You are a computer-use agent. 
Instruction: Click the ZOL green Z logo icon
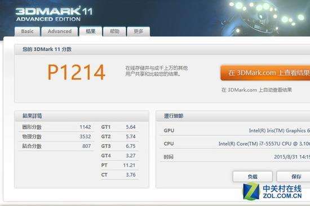click(251, 191)
